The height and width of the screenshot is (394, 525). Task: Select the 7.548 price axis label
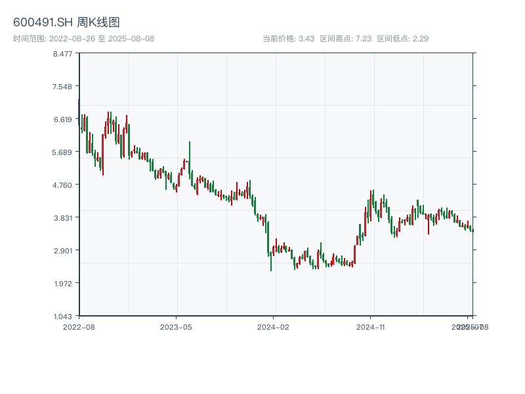click(63, 87)
